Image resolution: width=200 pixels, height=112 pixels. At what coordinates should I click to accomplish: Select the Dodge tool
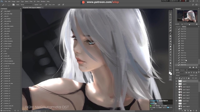click(x=170, y=49)
